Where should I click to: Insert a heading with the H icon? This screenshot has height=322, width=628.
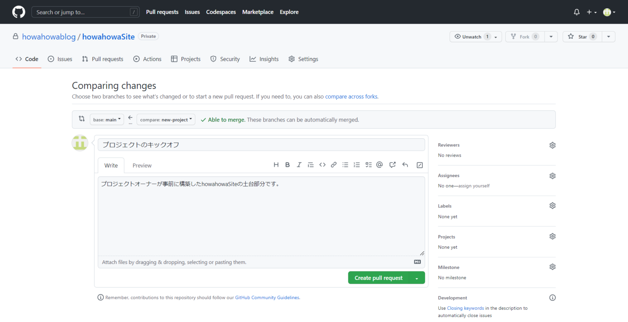[x=276, y=165]
